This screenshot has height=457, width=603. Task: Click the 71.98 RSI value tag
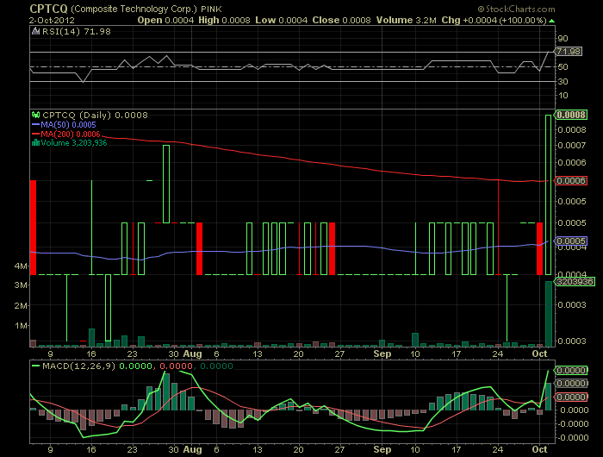(x=569, y=51)
